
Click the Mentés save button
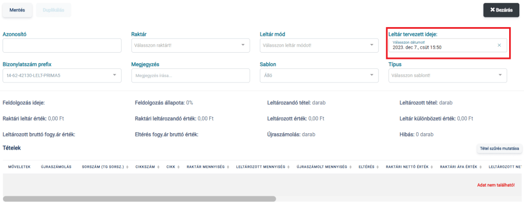(x=17, y=10)
